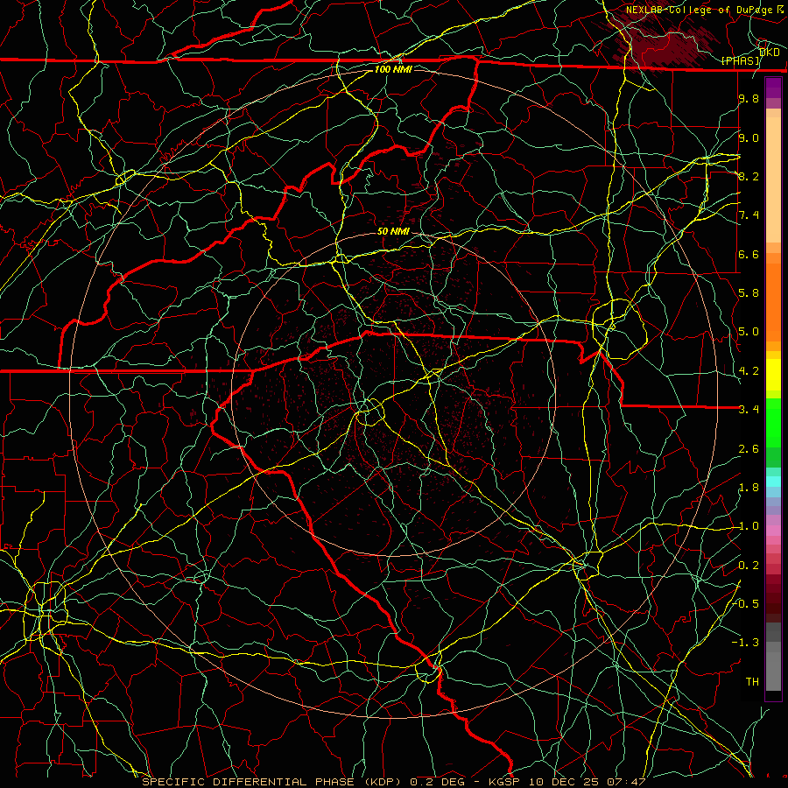The width and height of the screenshot is (788, 788).
Task: Pick the purple top segment of color bar
Action: (x=773, y=88)
